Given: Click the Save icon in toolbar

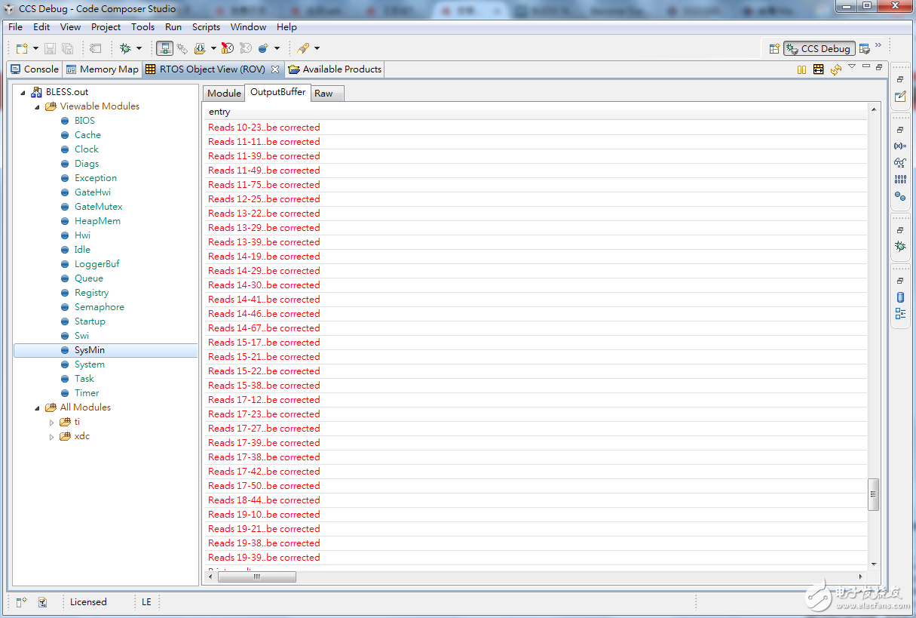Looking at the screenshot, I should click(50, 48).
